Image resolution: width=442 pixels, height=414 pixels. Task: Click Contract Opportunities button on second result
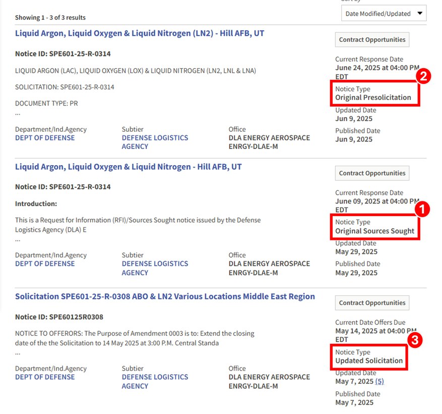[x=371, y=173]
